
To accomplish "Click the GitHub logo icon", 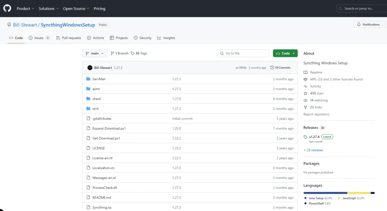I will (7, 8).
